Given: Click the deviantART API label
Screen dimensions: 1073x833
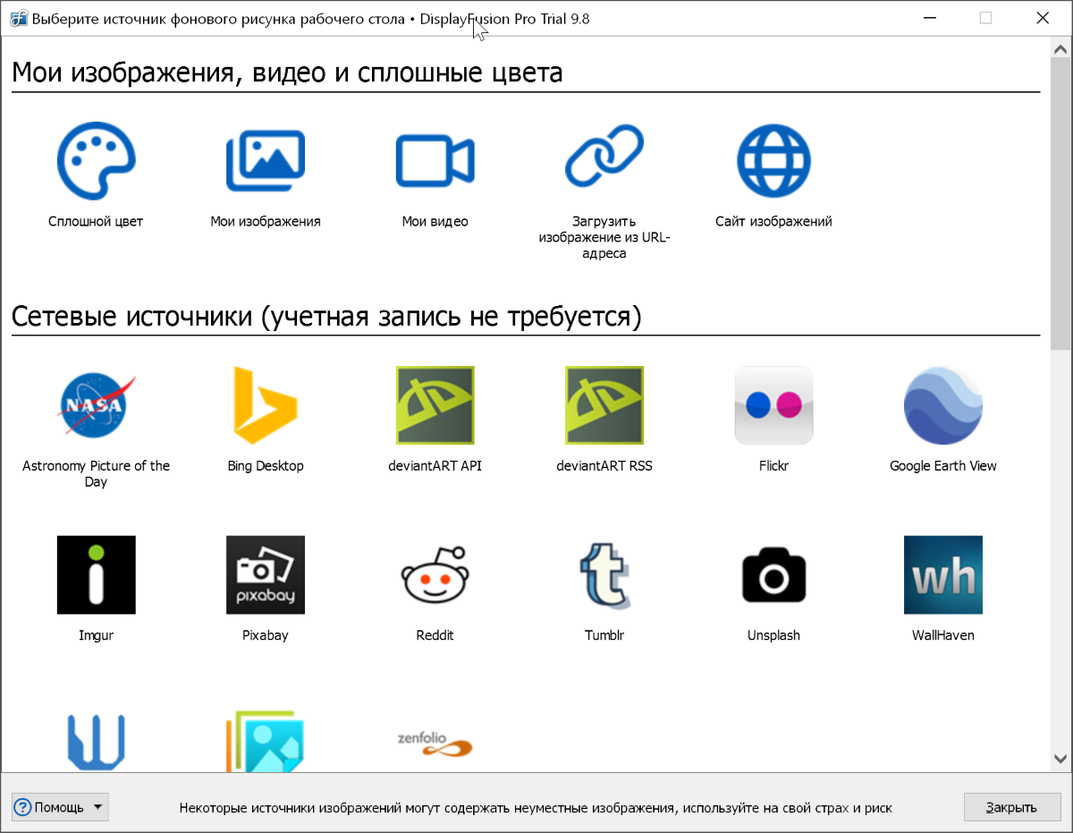Looking at the screenshot, I should pyautogui.click(x=435, y=465).
